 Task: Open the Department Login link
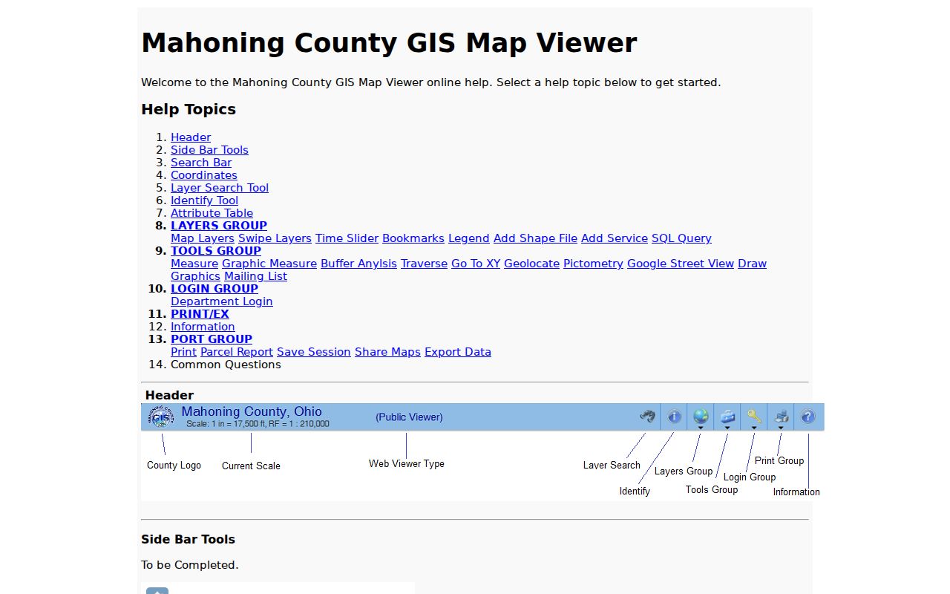point(222,301)
